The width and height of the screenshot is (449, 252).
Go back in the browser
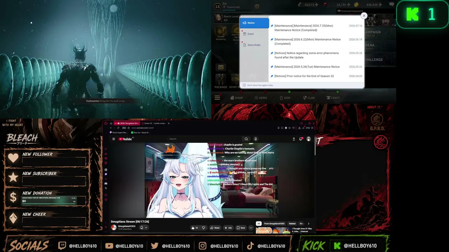[111, 128]
